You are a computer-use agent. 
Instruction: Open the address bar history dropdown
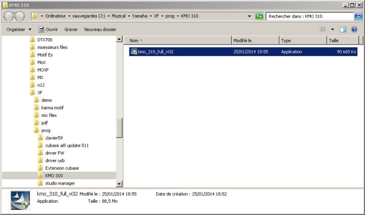tap(250, 16)
